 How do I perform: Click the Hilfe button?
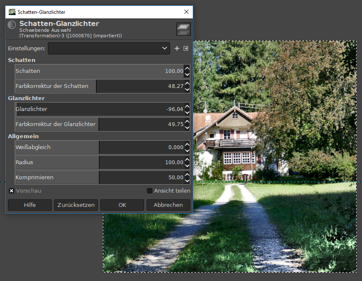(x=30, y=205)
